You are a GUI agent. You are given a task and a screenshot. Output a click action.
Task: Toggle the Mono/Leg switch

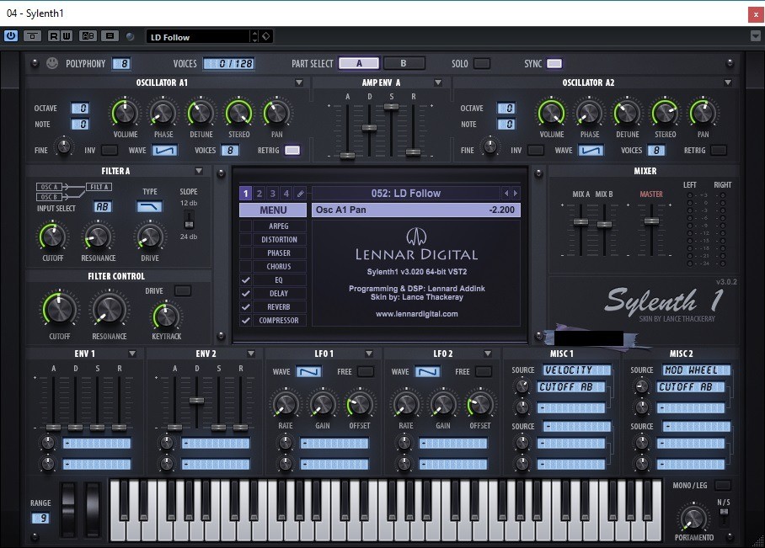click(722, 485)
